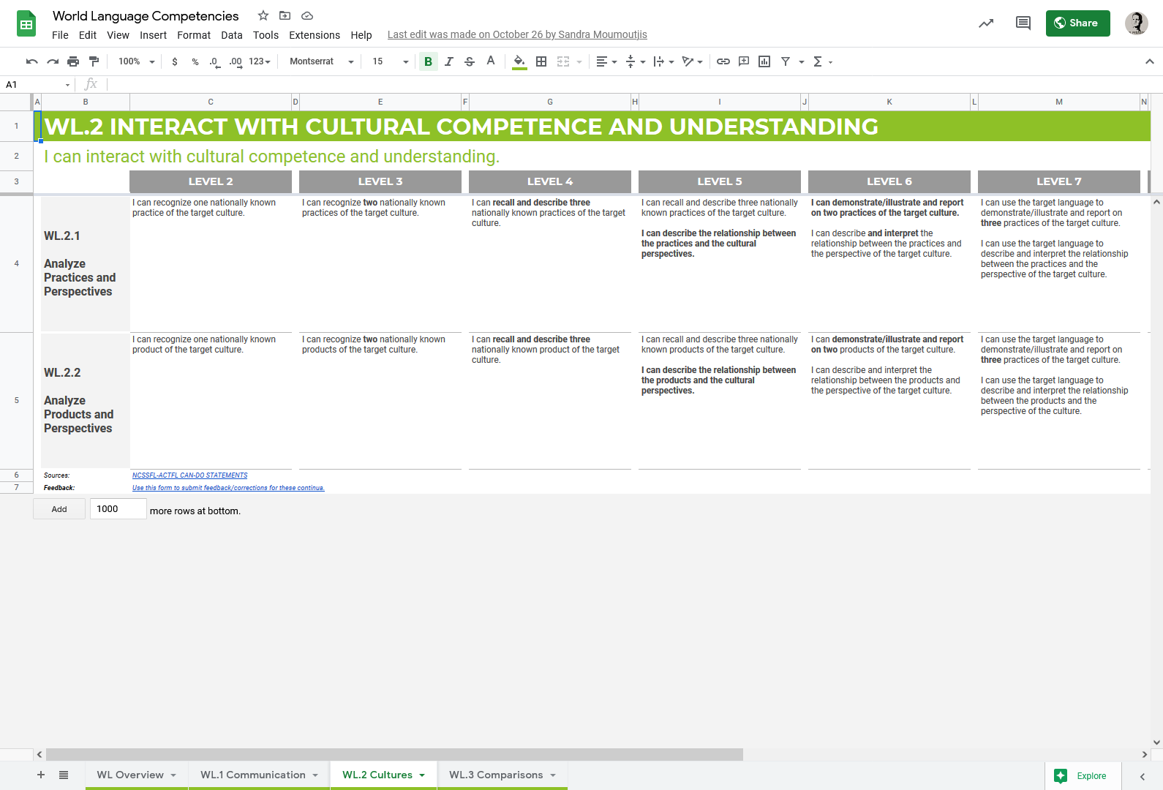Open the font size dropdown

click(x=390, y=61)
